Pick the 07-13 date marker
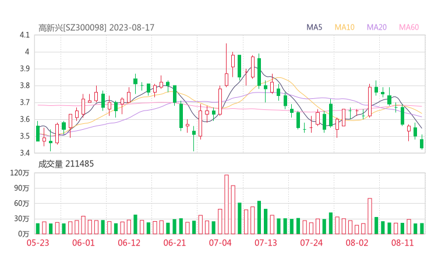 [x=266, y=243]
